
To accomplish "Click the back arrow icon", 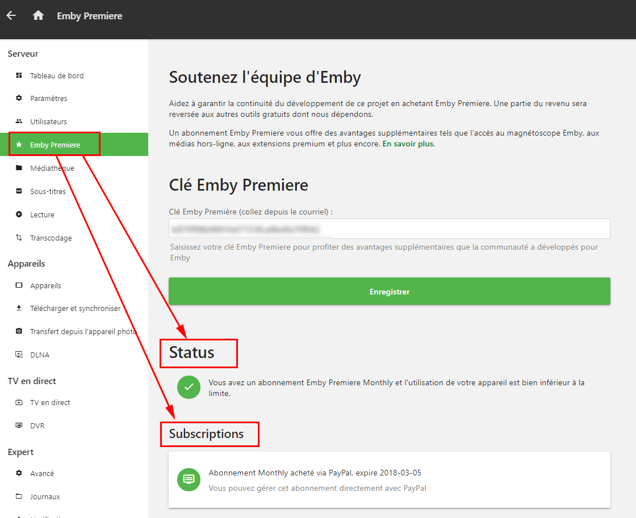I will click(11, 15).
